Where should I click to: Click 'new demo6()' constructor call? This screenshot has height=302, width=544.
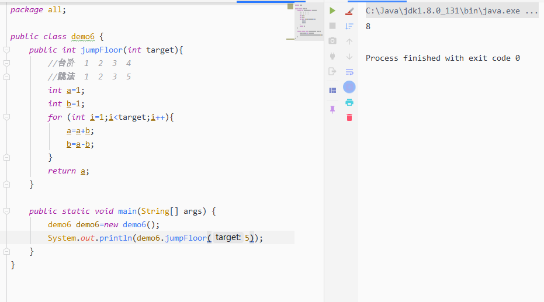click(131, 225)
